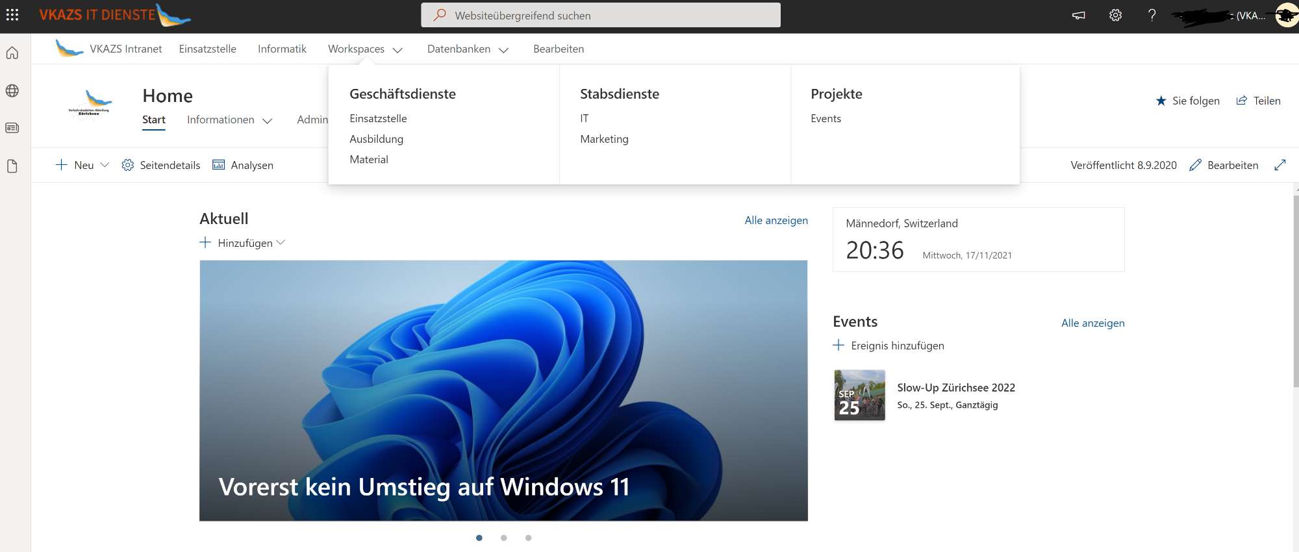Image resolution: width=1299 pixels, height=552 pixels.
Task: Open the settings gear icon
Action: [x=1115, y=15]
